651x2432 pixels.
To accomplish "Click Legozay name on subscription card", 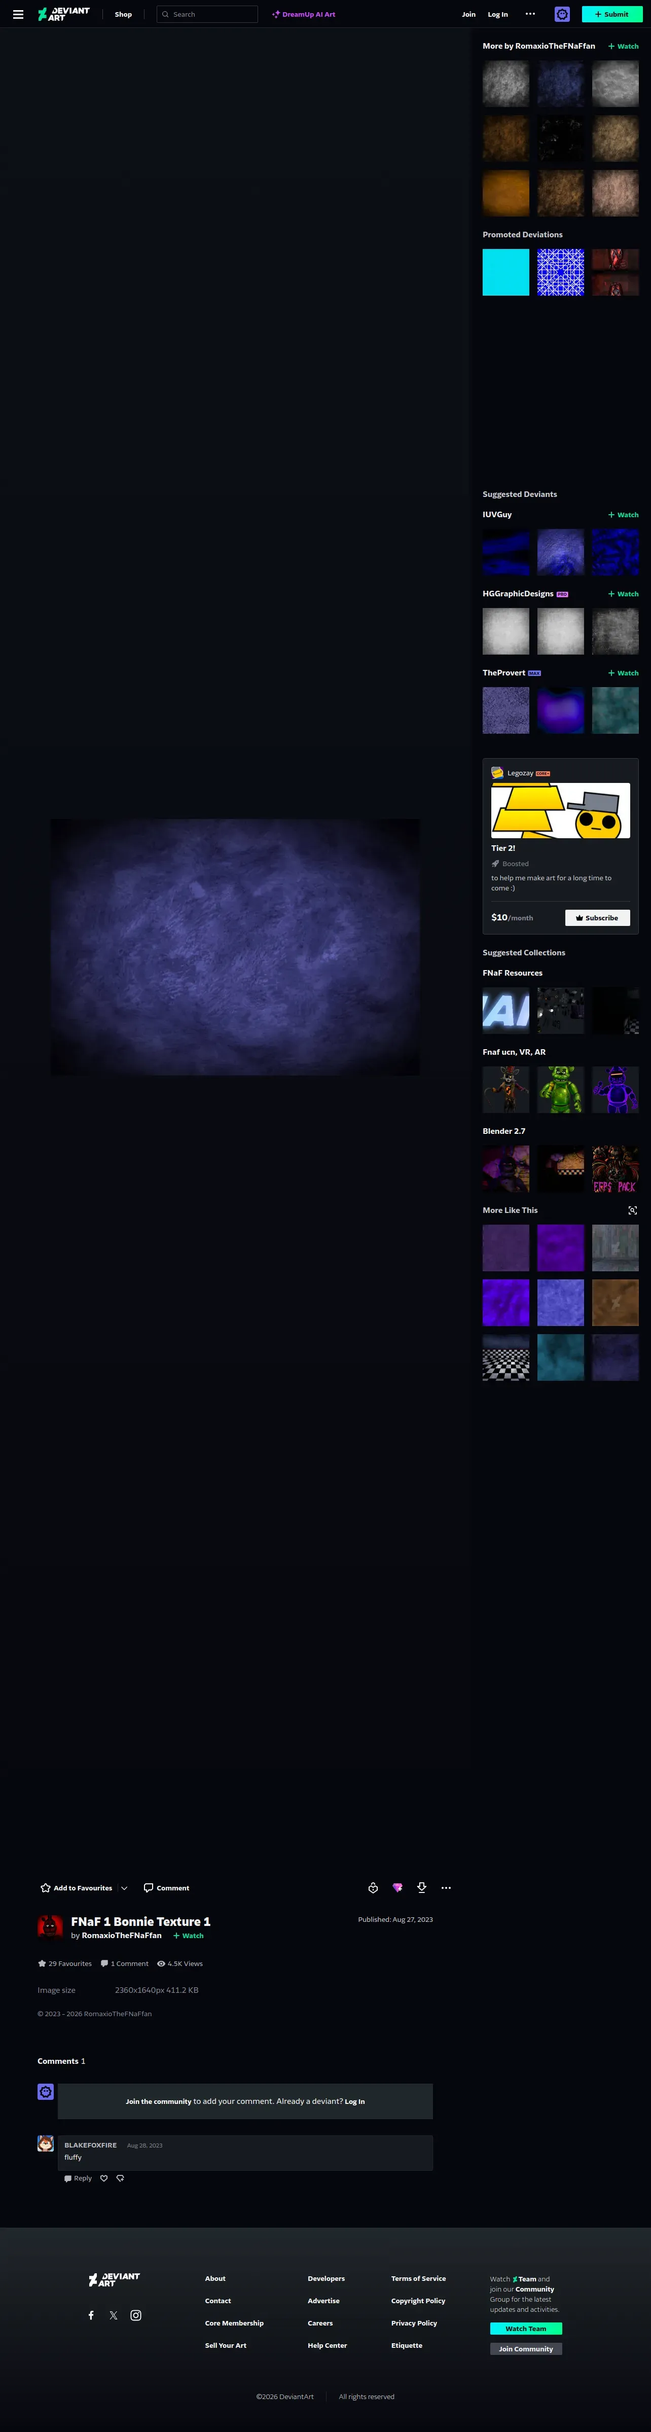I will point(520,773).
